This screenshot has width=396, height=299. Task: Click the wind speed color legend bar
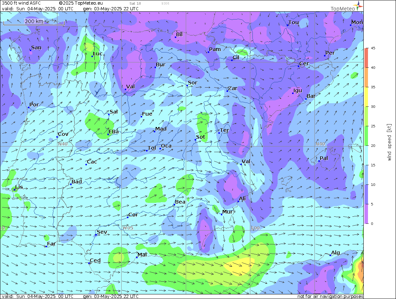pyautogui.click(x=367, y=136)
